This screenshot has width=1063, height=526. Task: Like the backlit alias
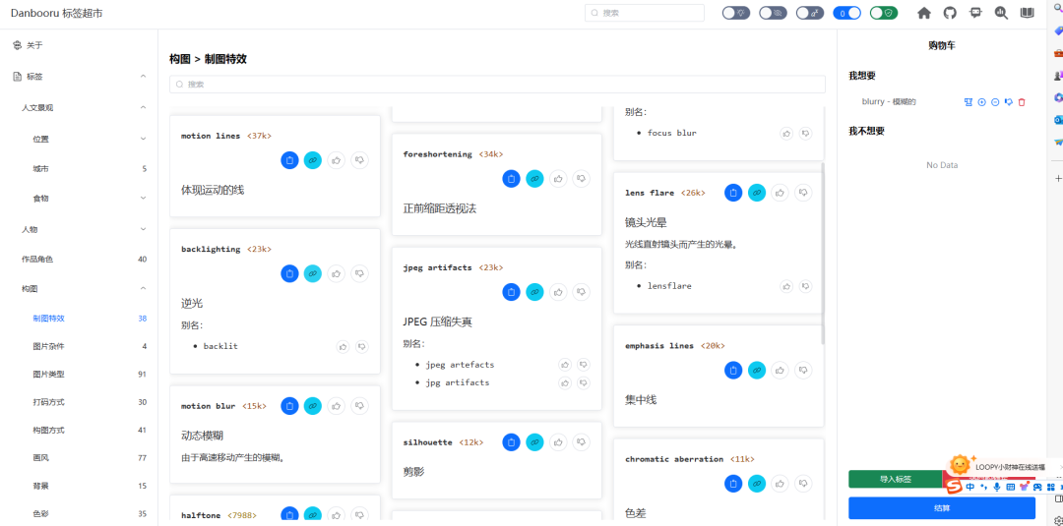(344, 347)
